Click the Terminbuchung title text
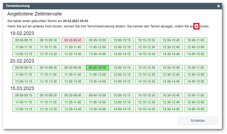The height and width of the screenshot is (134, 227). [18, 6]
